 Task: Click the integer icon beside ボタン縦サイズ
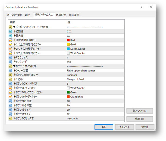10,114
